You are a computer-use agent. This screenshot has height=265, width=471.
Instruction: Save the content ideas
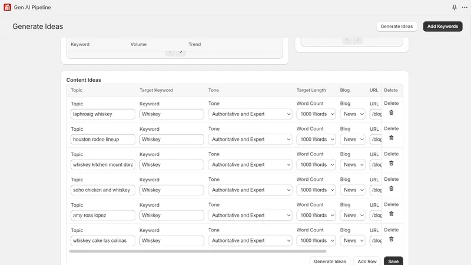coord(393,261)
